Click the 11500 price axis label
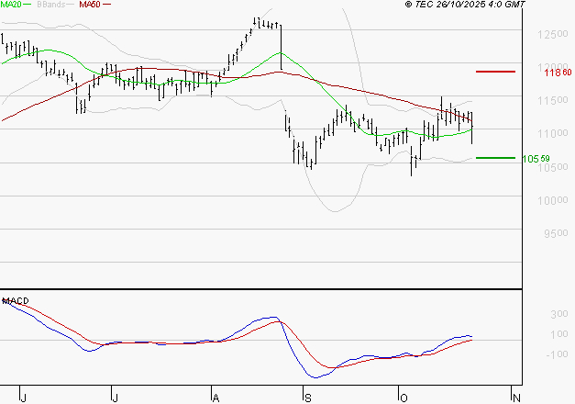 coord(553,100)
